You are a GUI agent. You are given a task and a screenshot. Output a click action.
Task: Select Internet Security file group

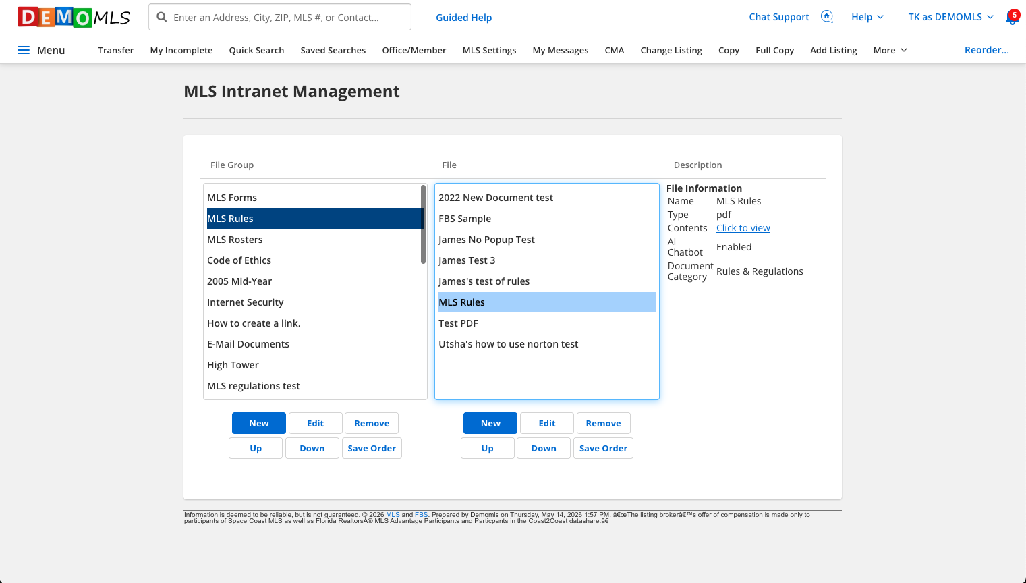tap(314, 302)
